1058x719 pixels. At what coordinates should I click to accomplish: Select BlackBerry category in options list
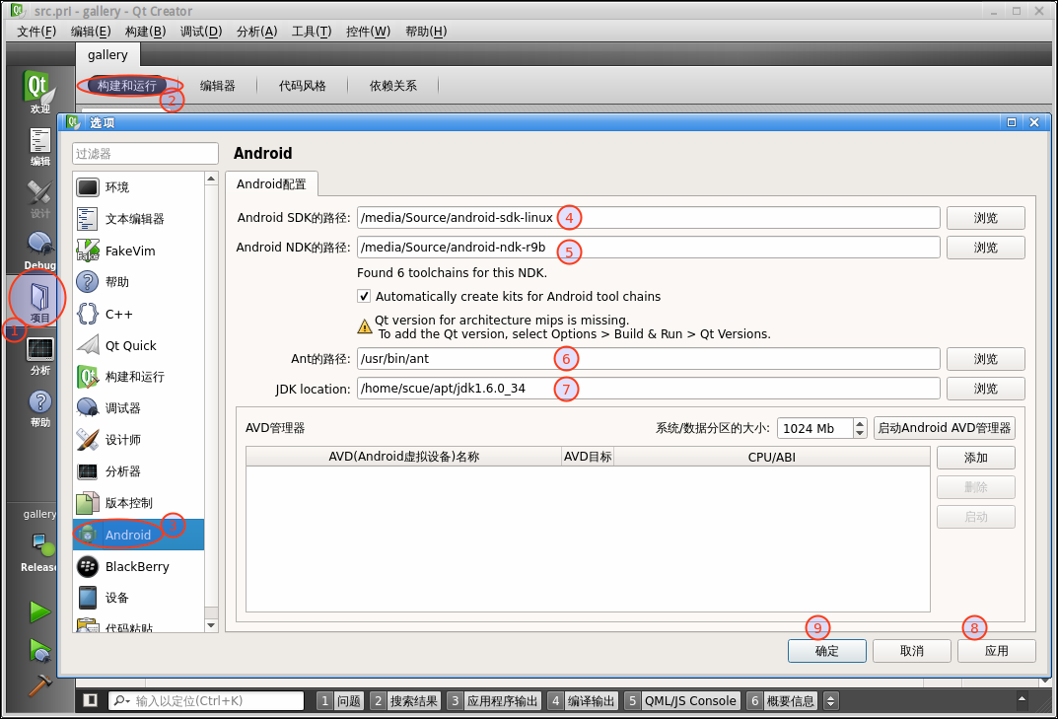138,566
